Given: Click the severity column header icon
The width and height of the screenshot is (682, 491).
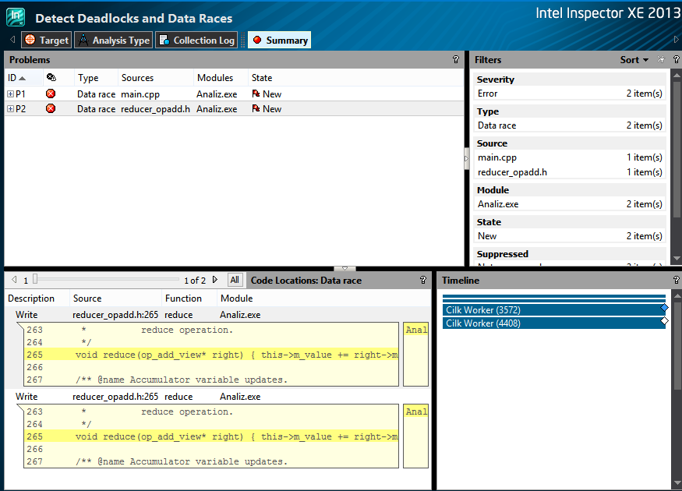Looking at the screenshot, I should 51,78.
